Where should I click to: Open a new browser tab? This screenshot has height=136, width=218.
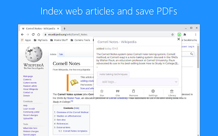click(64, 29)
